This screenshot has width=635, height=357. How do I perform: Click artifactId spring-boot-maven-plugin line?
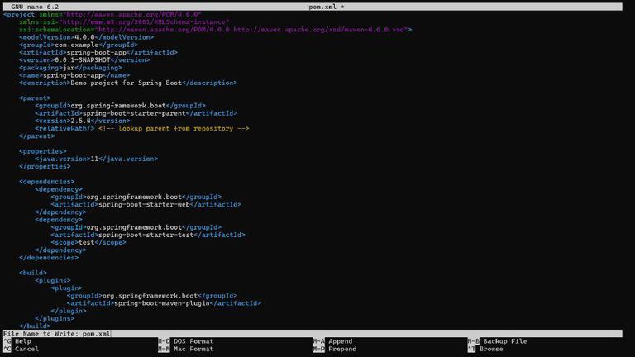click(164, 303)
